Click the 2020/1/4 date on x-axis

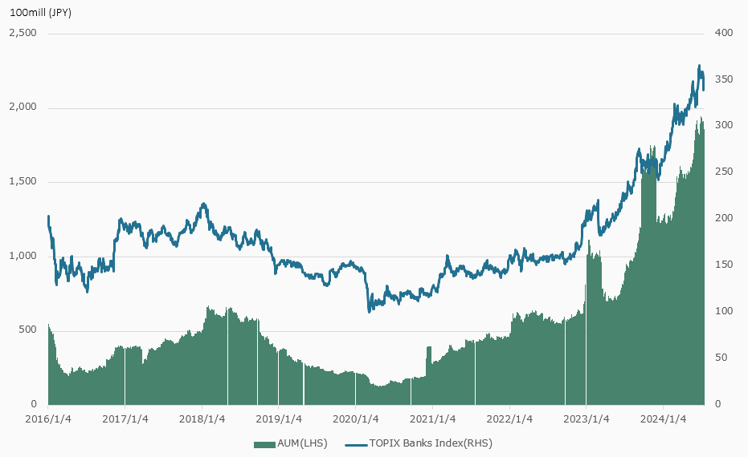coord(356,419)
